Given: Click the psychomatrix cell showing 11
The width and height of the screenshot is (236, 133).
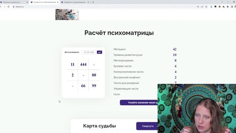Looking at the screenshot, I should tap(73, 64).
